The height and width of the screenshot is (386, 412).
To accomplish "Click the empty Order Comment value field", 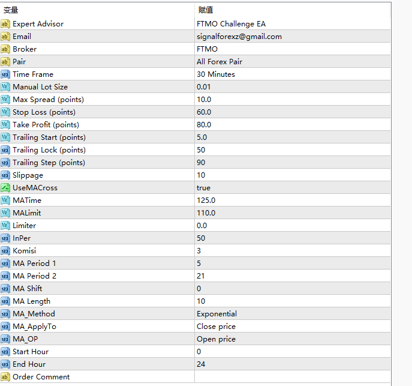I will coord(291,377).
